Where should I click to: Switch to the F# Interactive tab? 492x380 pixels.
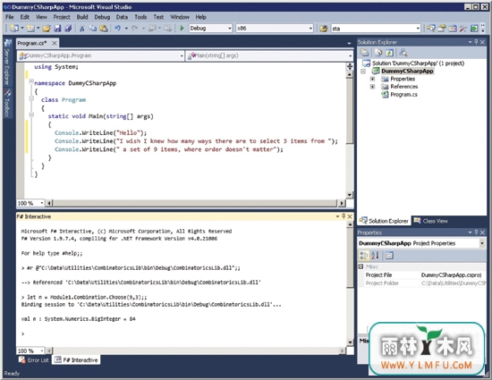[76, 360]
